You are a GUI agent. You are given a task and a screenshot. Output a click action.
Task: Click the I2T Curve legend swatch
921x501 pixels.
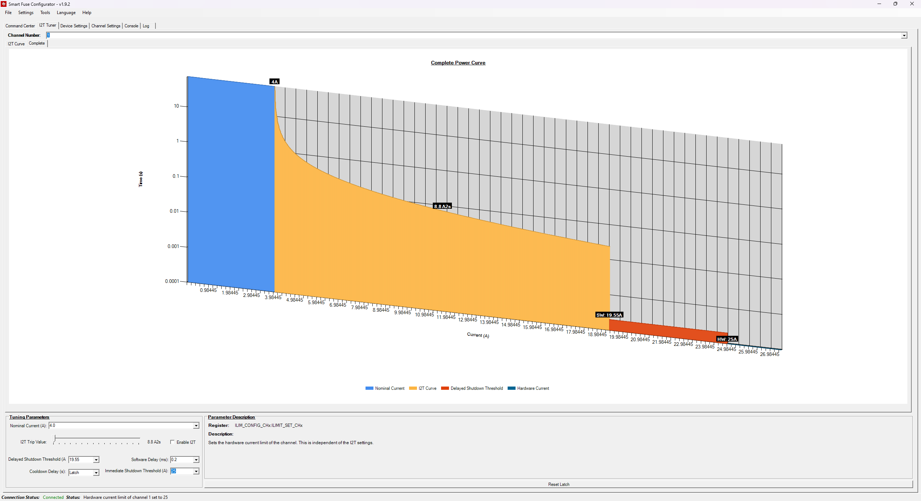click(x=413, y=388)
